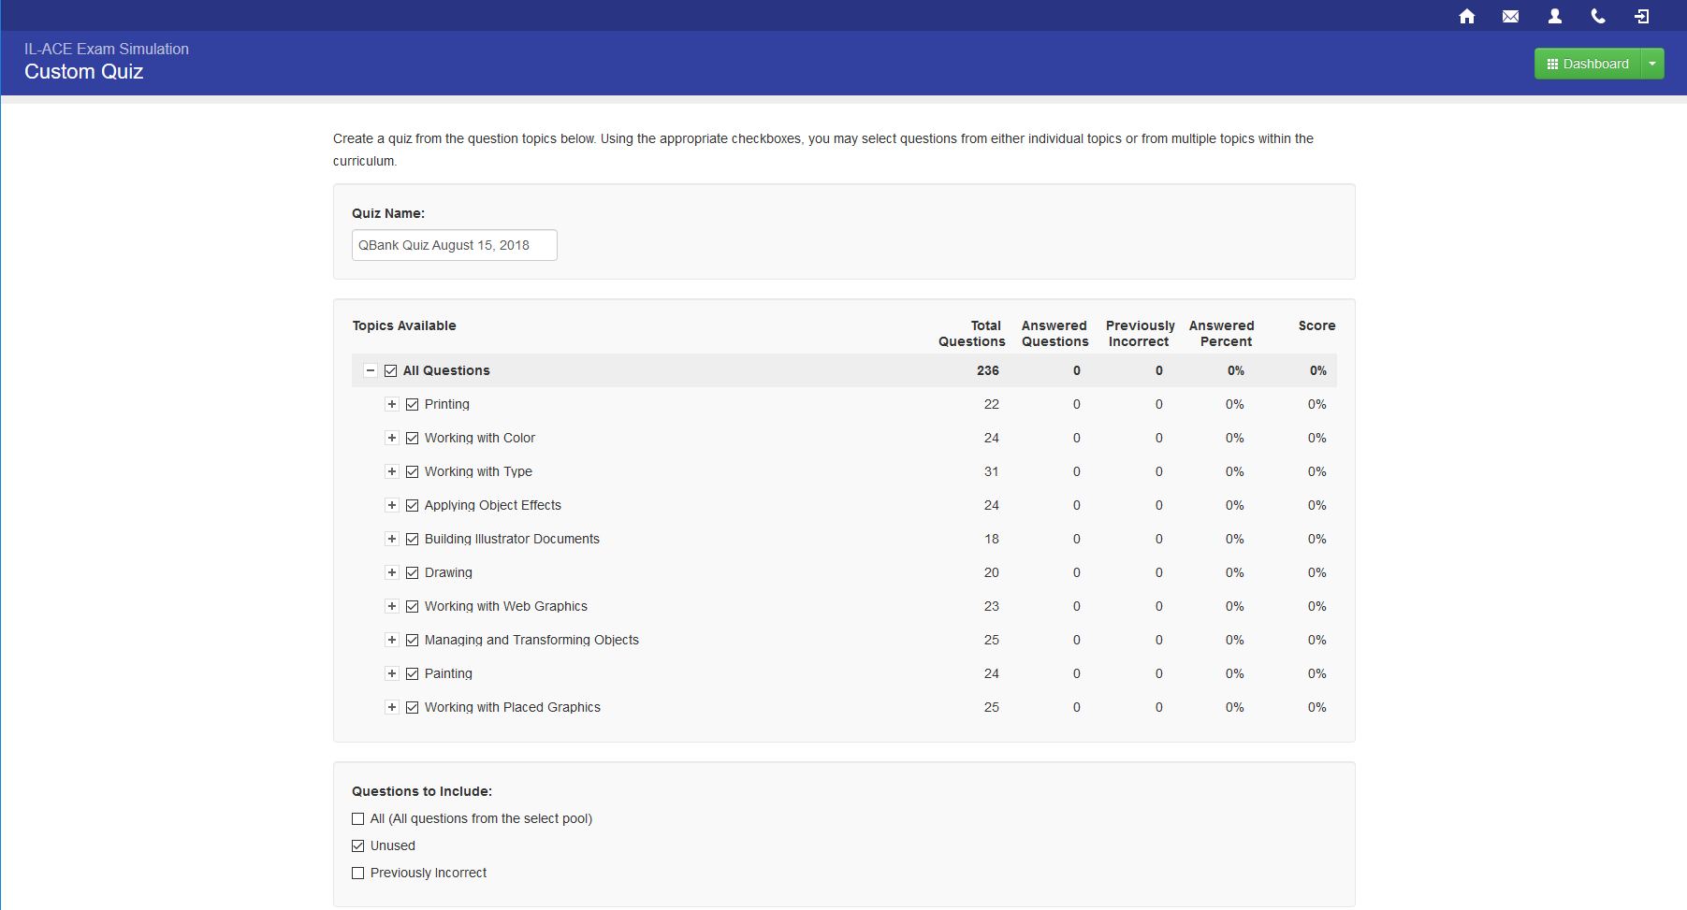The height and width of the screenshot is (910, 1687).
Task: Expand the Printing topic
Action: click(x=392, y=404)
